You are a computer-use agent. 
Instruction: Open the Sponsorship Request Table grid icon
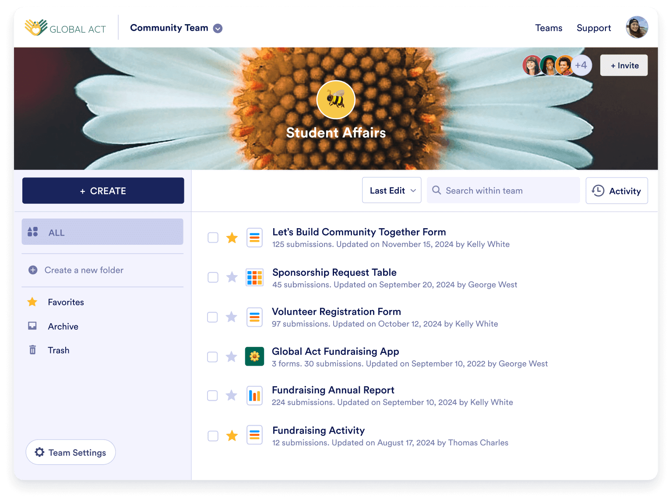pos(254,278)
